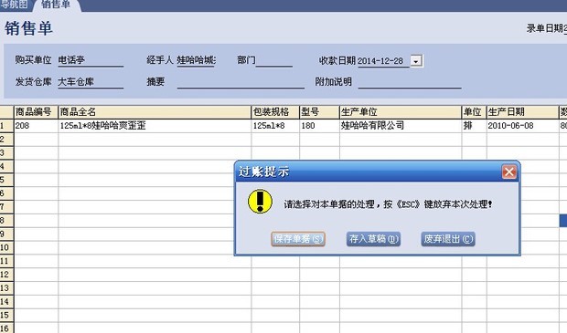Image resolution: width=567 pixels, height=333 pixels.
Task: Click 生产日期 cell 2010-06-08
Action: tap(522, 126)
